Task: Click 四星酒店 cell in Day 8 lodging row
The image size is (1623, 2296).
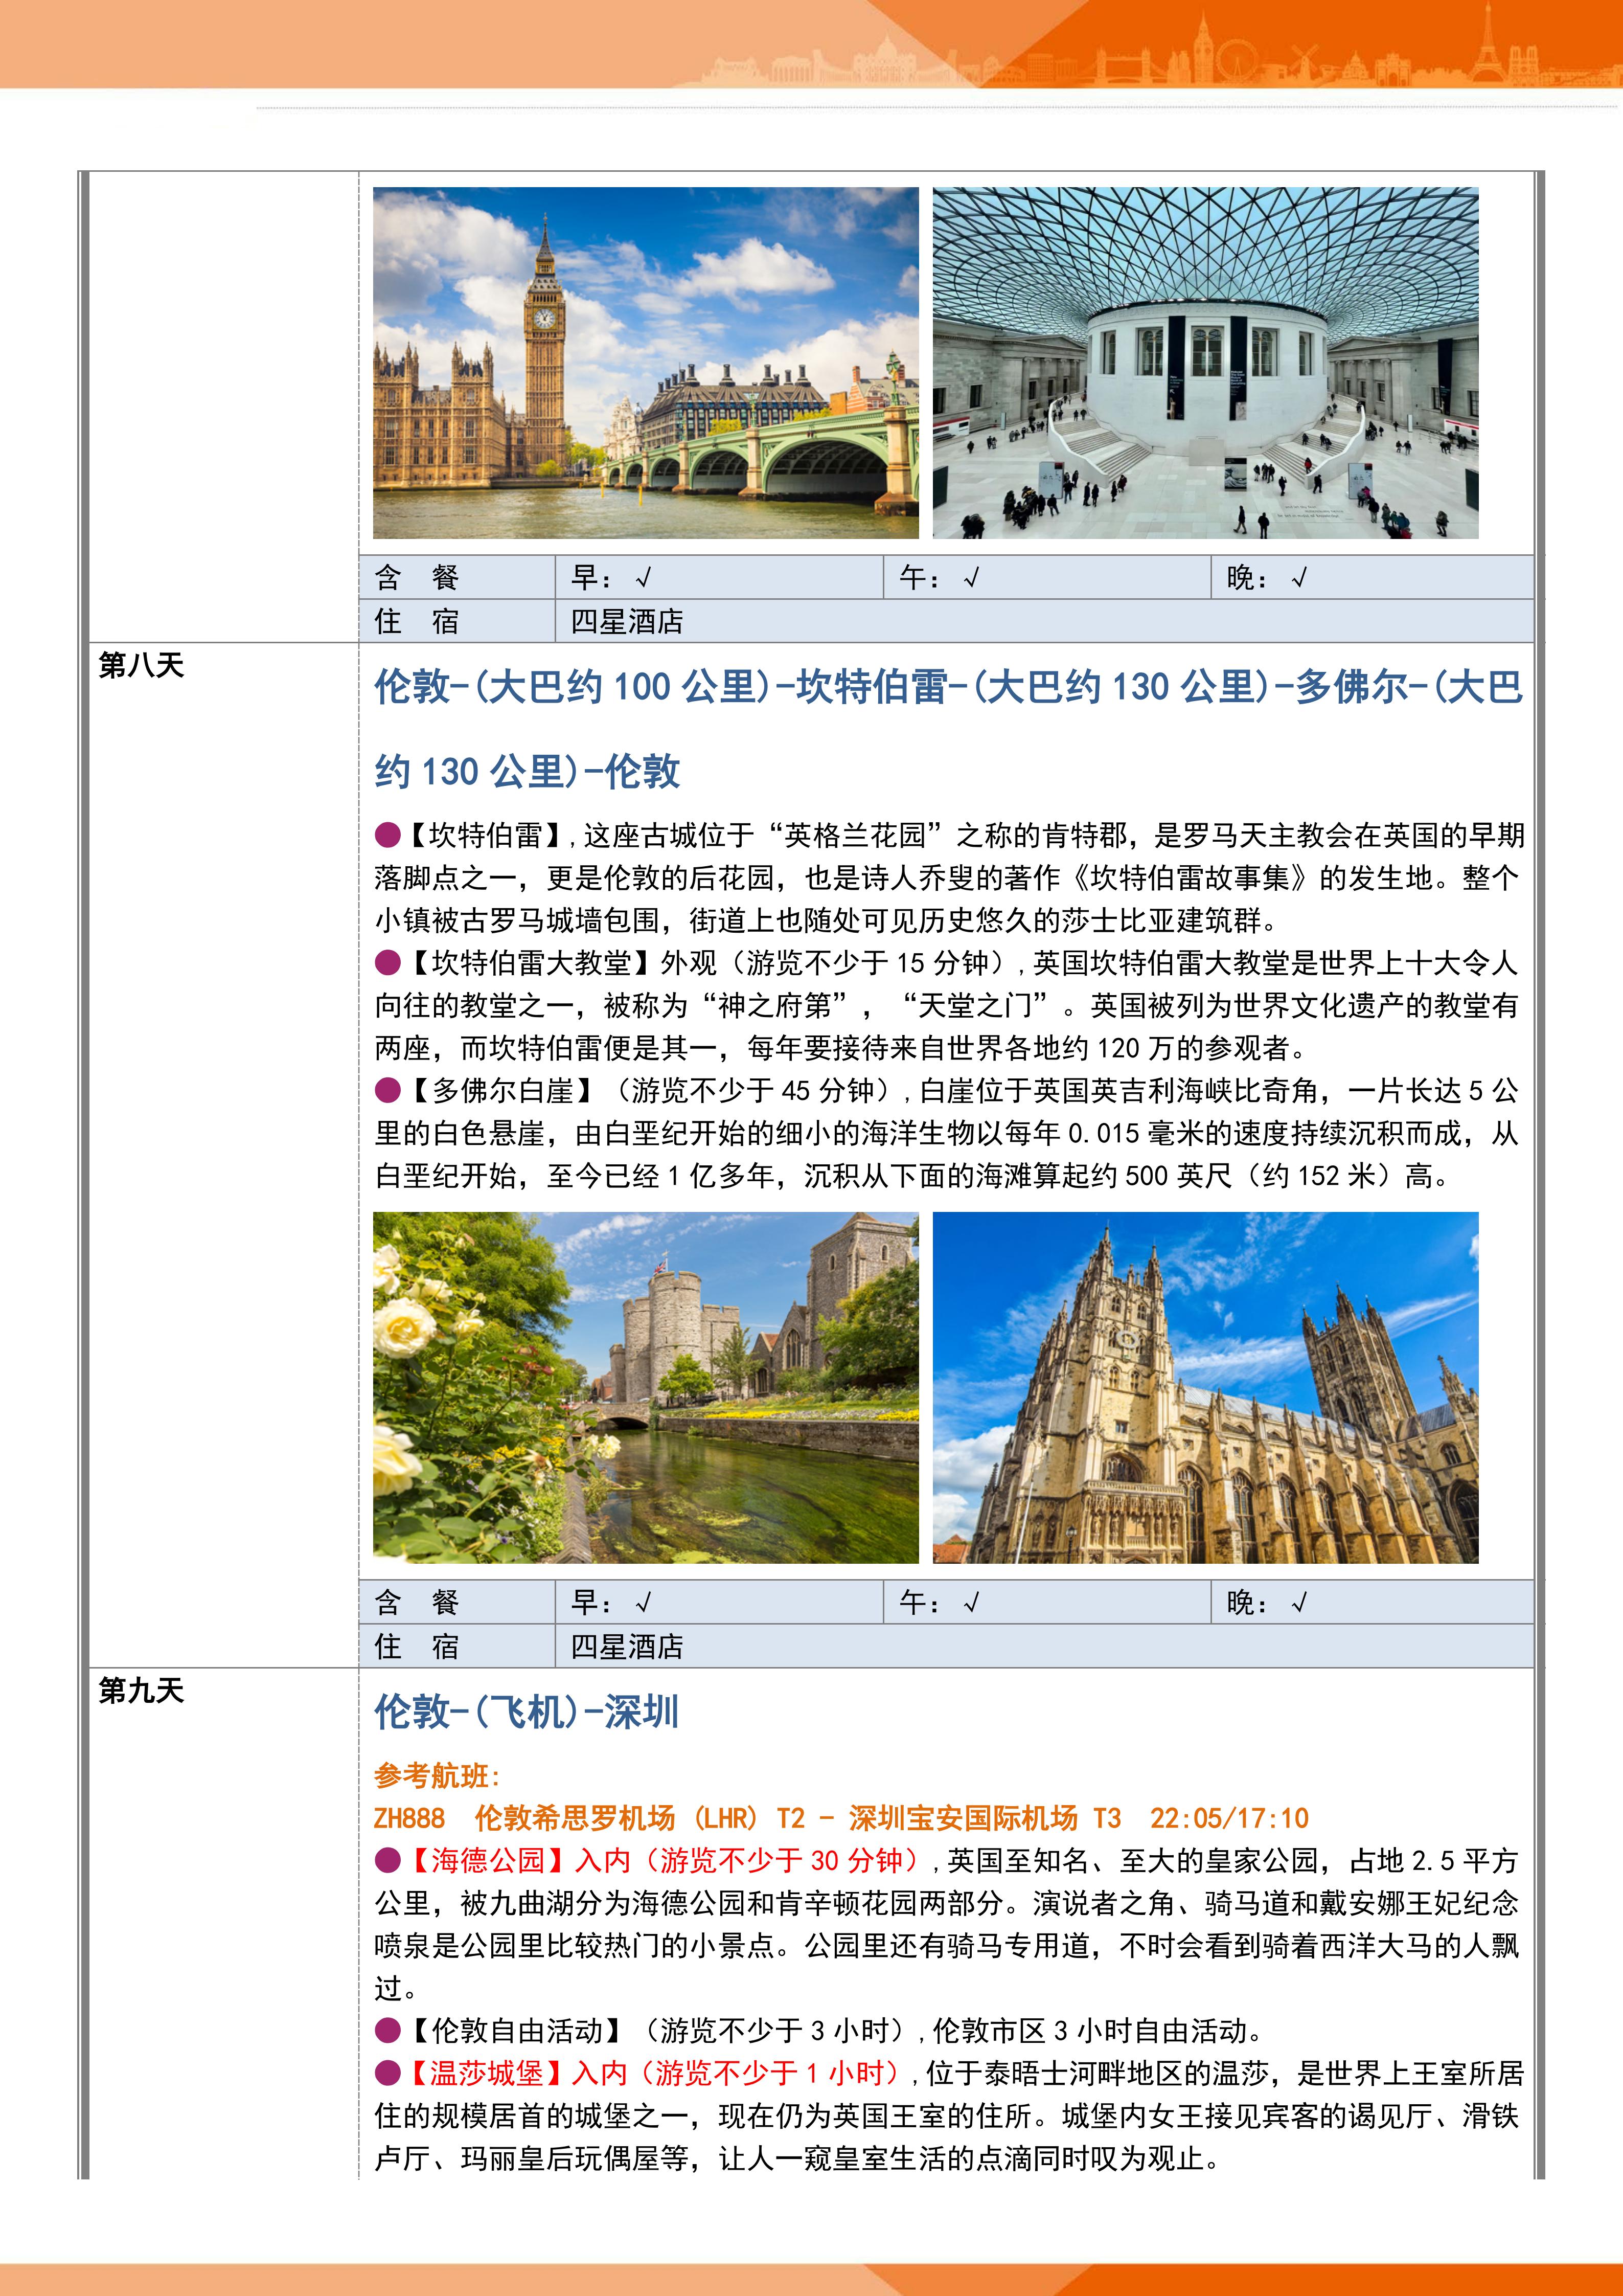Action: coord(627,1646)
